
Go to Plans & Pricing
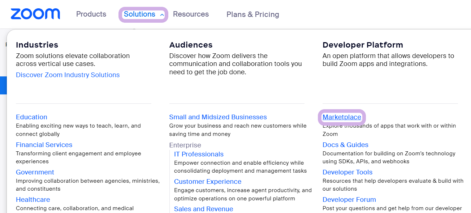[252, 14]
